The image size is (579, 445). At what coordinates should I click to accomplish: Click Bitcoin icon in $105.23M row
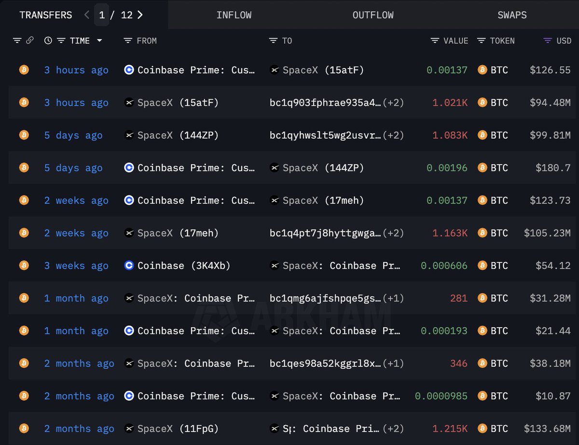coord(24,233)
